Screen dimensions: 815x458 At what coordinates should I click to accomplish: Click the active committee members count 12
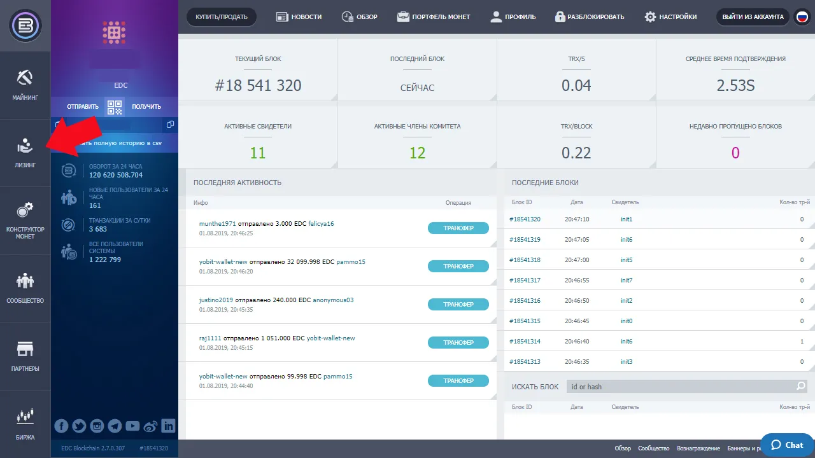417,153
